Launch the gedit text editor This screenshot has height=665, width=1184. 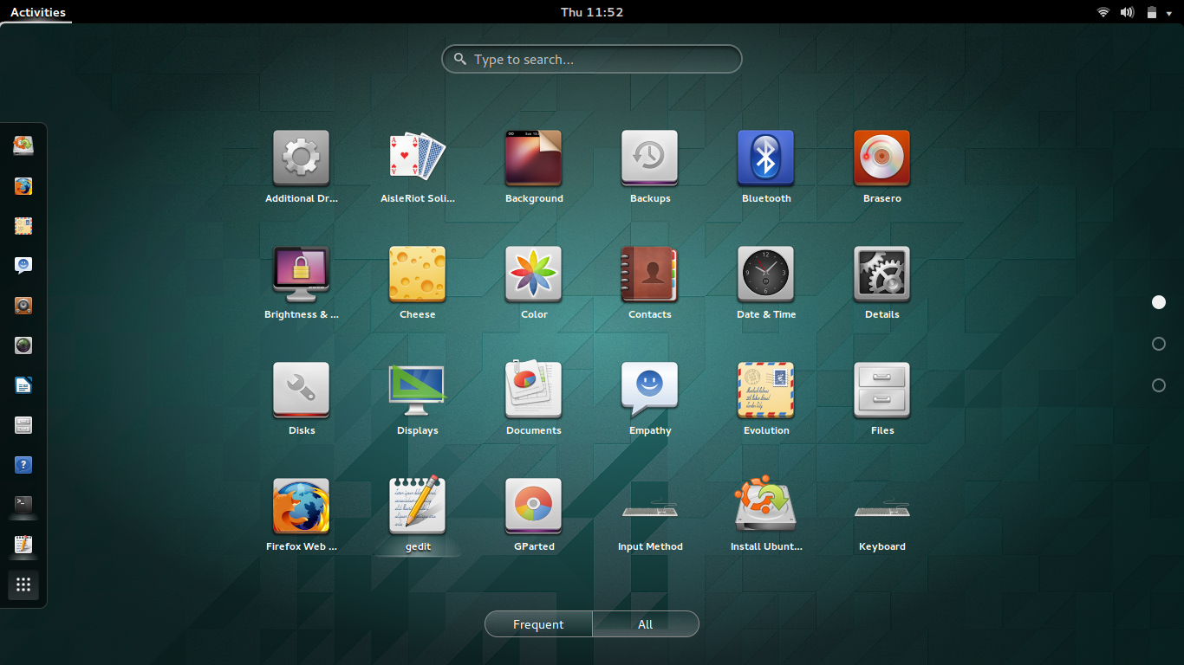tap(417, 506)
